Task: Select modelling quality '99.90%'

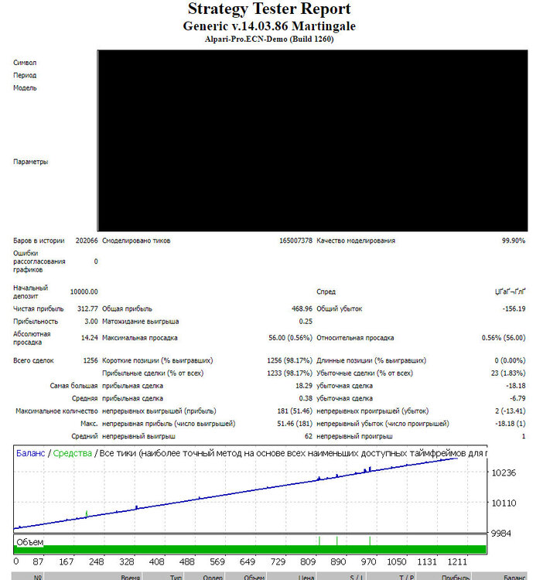Action: pos(514,241)
